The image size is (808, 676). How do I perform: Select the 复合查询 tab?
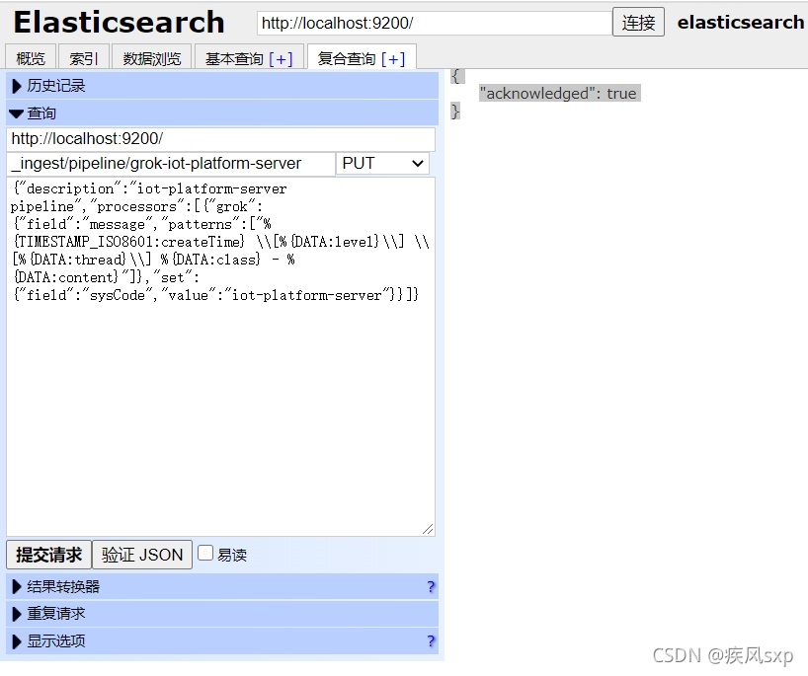(347, 58)
